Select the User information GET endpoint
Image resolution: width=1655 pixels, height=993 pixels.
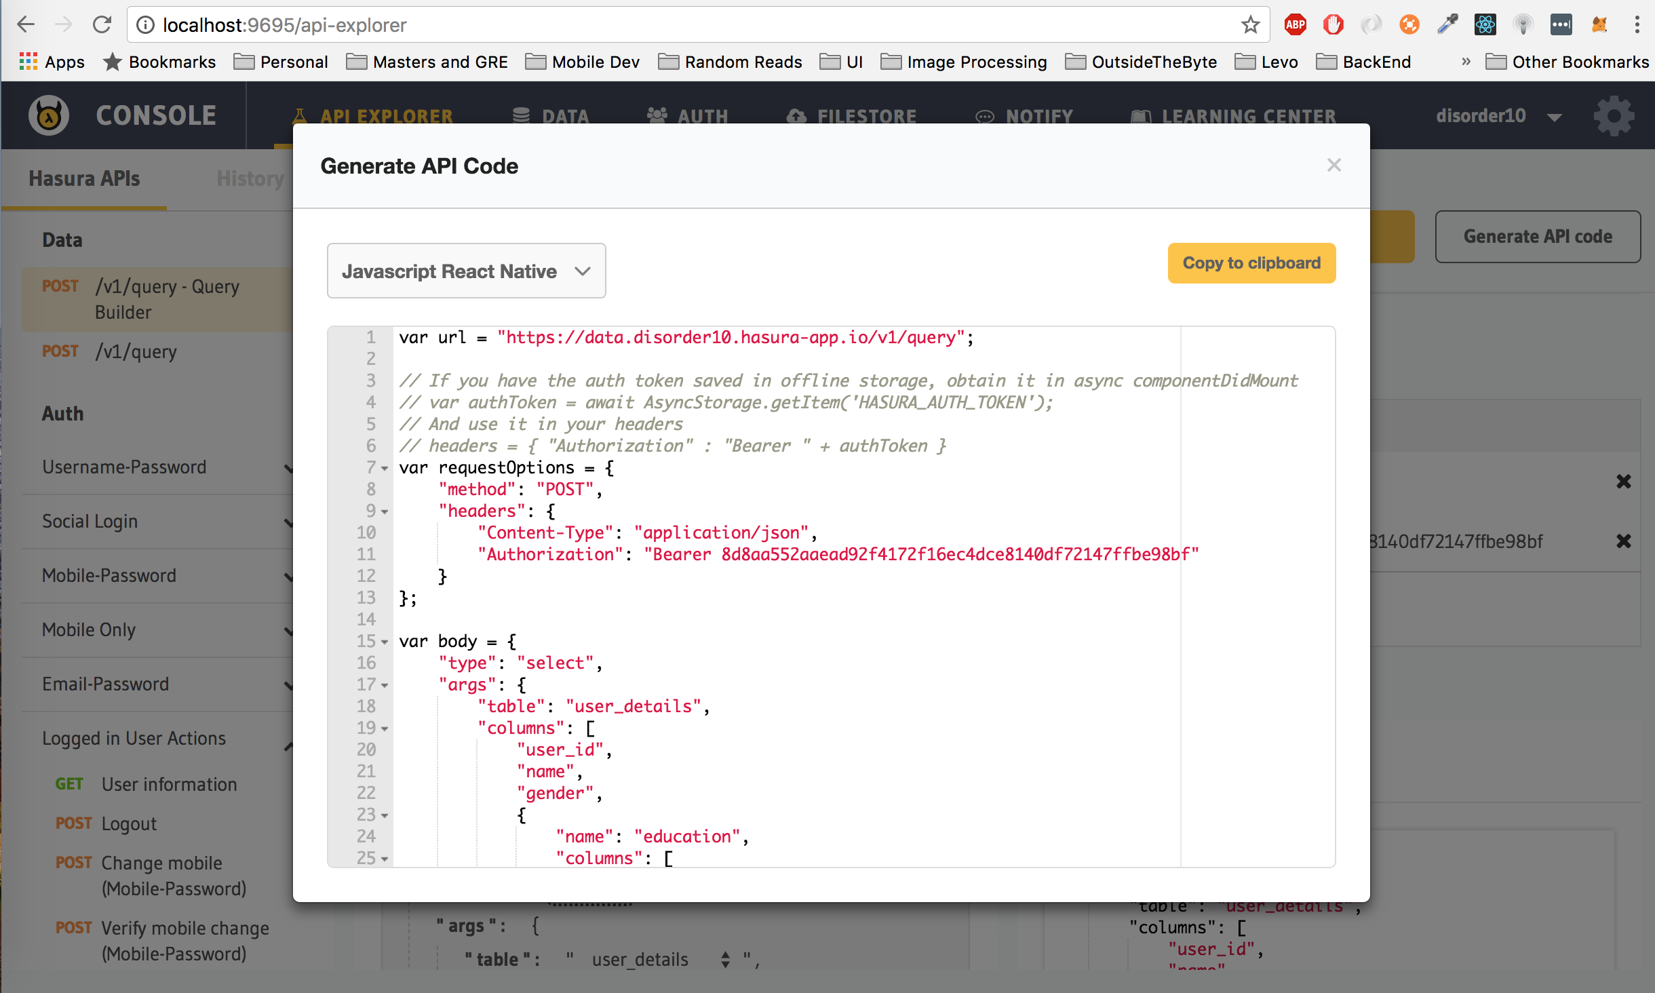point(169,785)
